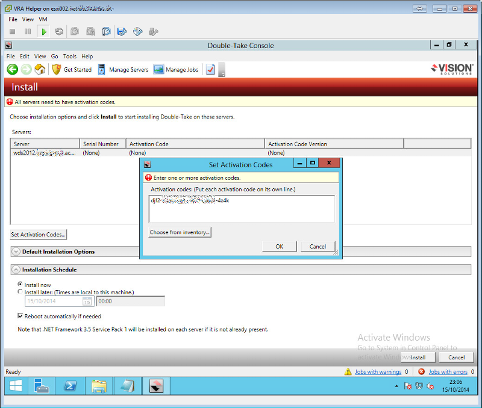This screenshot has height=408, width=482.
Task: Click the Install button
Action: click(x=418, y=357)
